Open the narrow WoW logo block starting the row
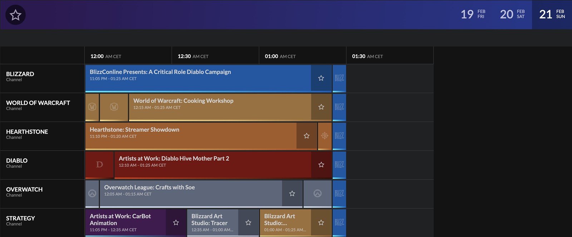This screenshot has height=237, width=572. tap(92, 107)
